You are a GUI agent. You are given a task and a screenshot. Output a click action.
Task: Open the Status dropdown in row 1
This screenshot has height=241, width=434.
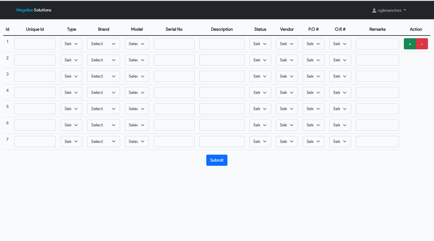coord(260,44)
